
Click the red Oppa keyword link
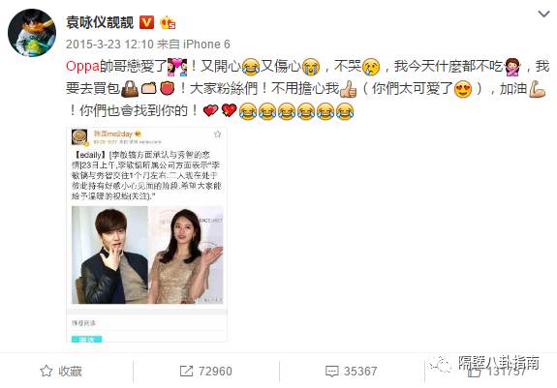click(x=82, y=67)
